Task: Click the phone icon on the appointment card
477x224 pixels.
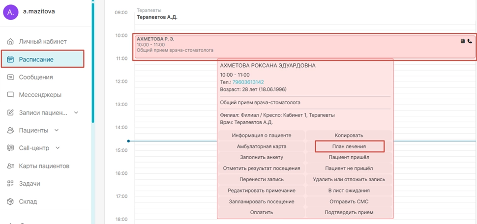Action: coord(470,41)
